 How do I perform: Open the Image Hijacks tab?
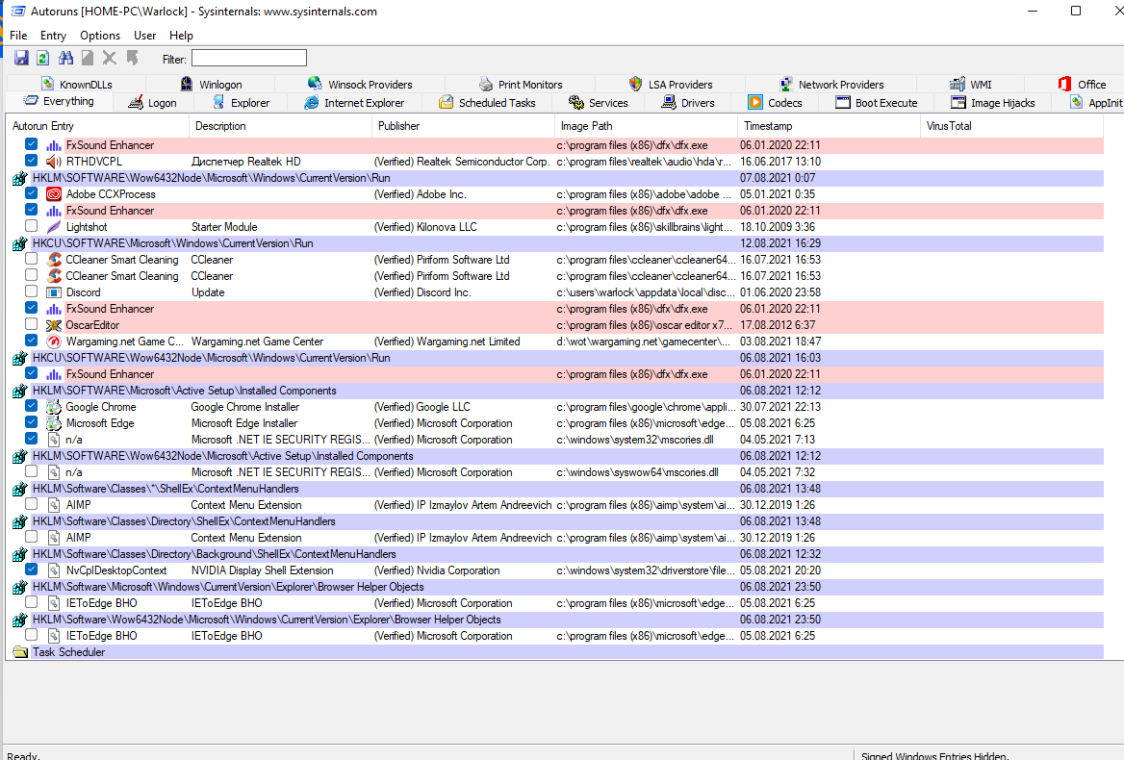tap(993, 103)
